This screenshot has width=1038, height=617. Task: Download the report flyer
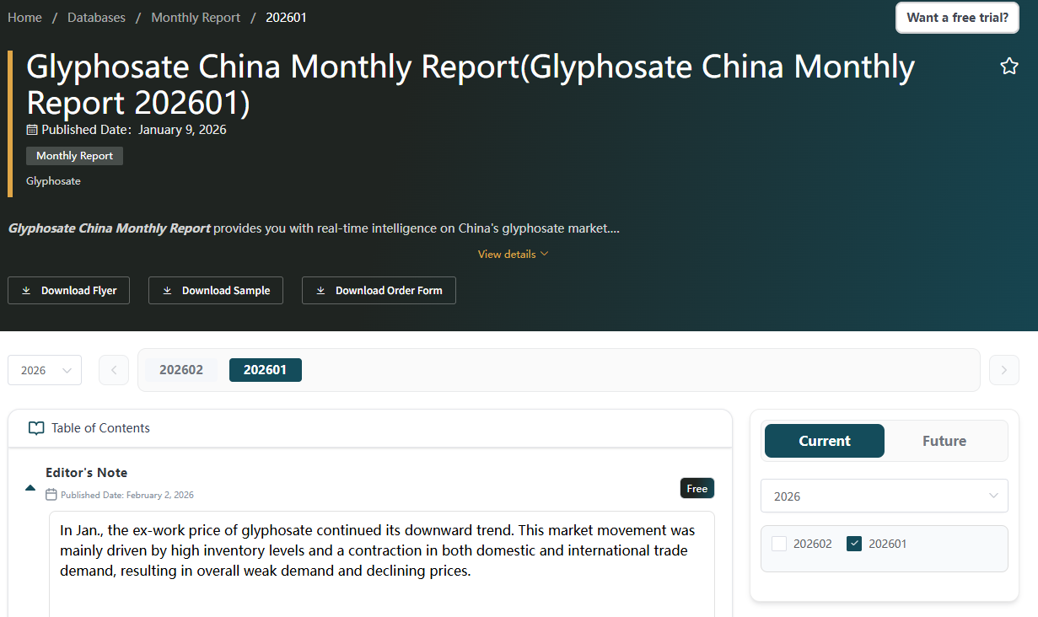tap(69, 291)
